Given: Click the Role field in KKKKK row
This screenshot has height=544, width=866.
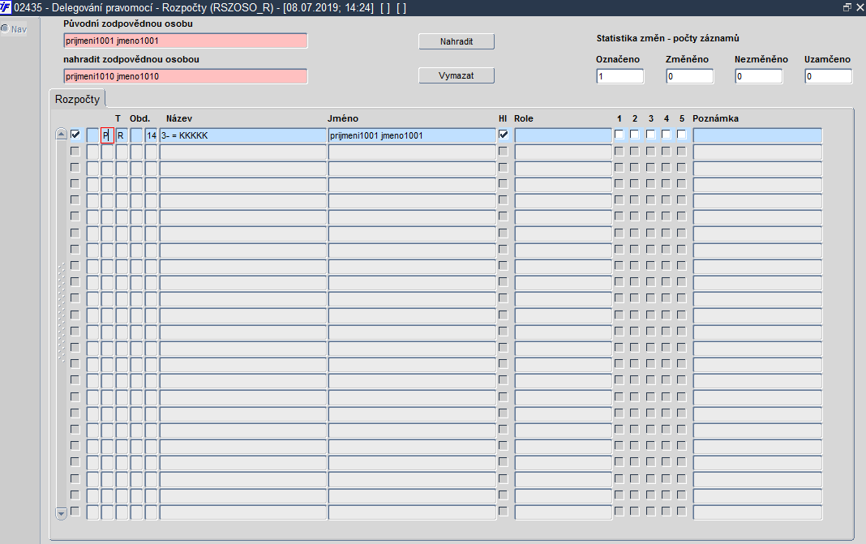Looking at the screenshot, I should 563,135.
